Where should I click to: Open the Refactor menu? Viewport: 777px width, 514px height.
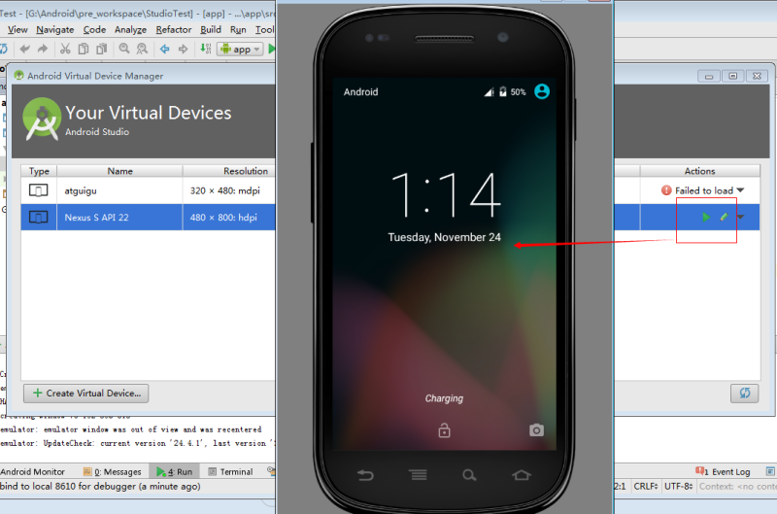[174, 30]
